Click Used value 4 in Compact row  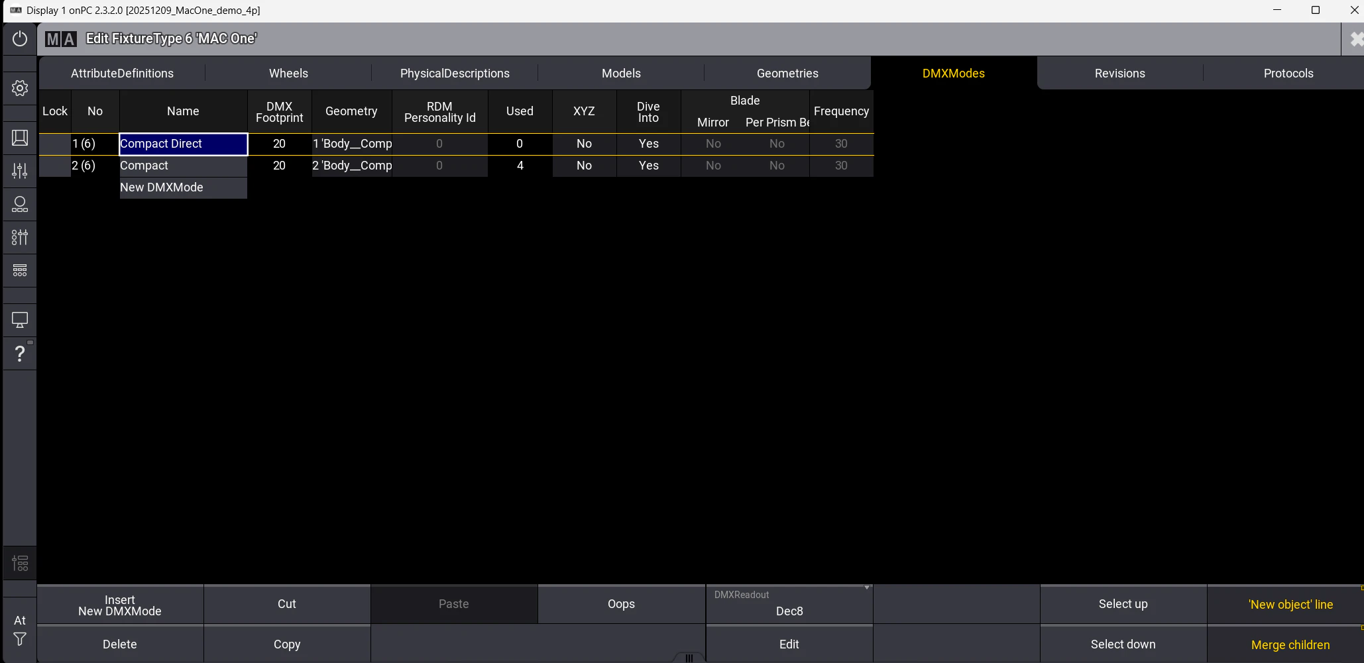point(520,166)
